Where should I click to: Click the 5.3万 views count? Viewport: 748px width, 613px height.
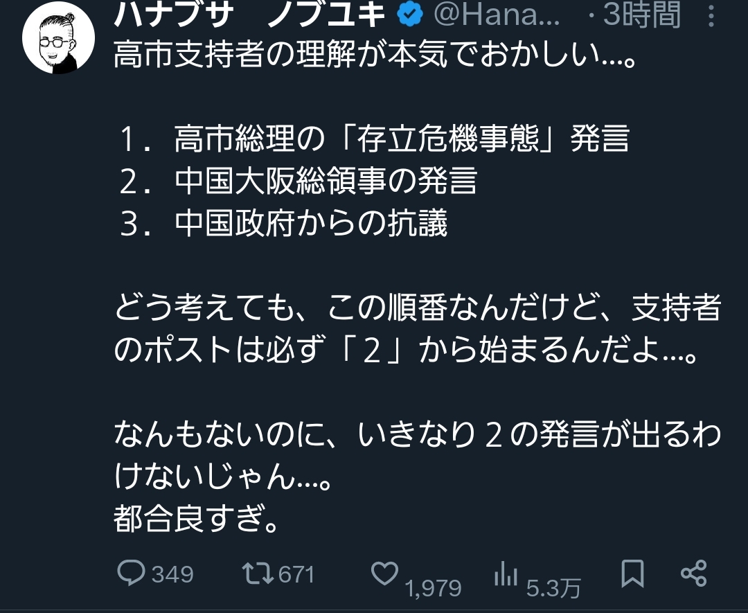[x=553, y=588]
